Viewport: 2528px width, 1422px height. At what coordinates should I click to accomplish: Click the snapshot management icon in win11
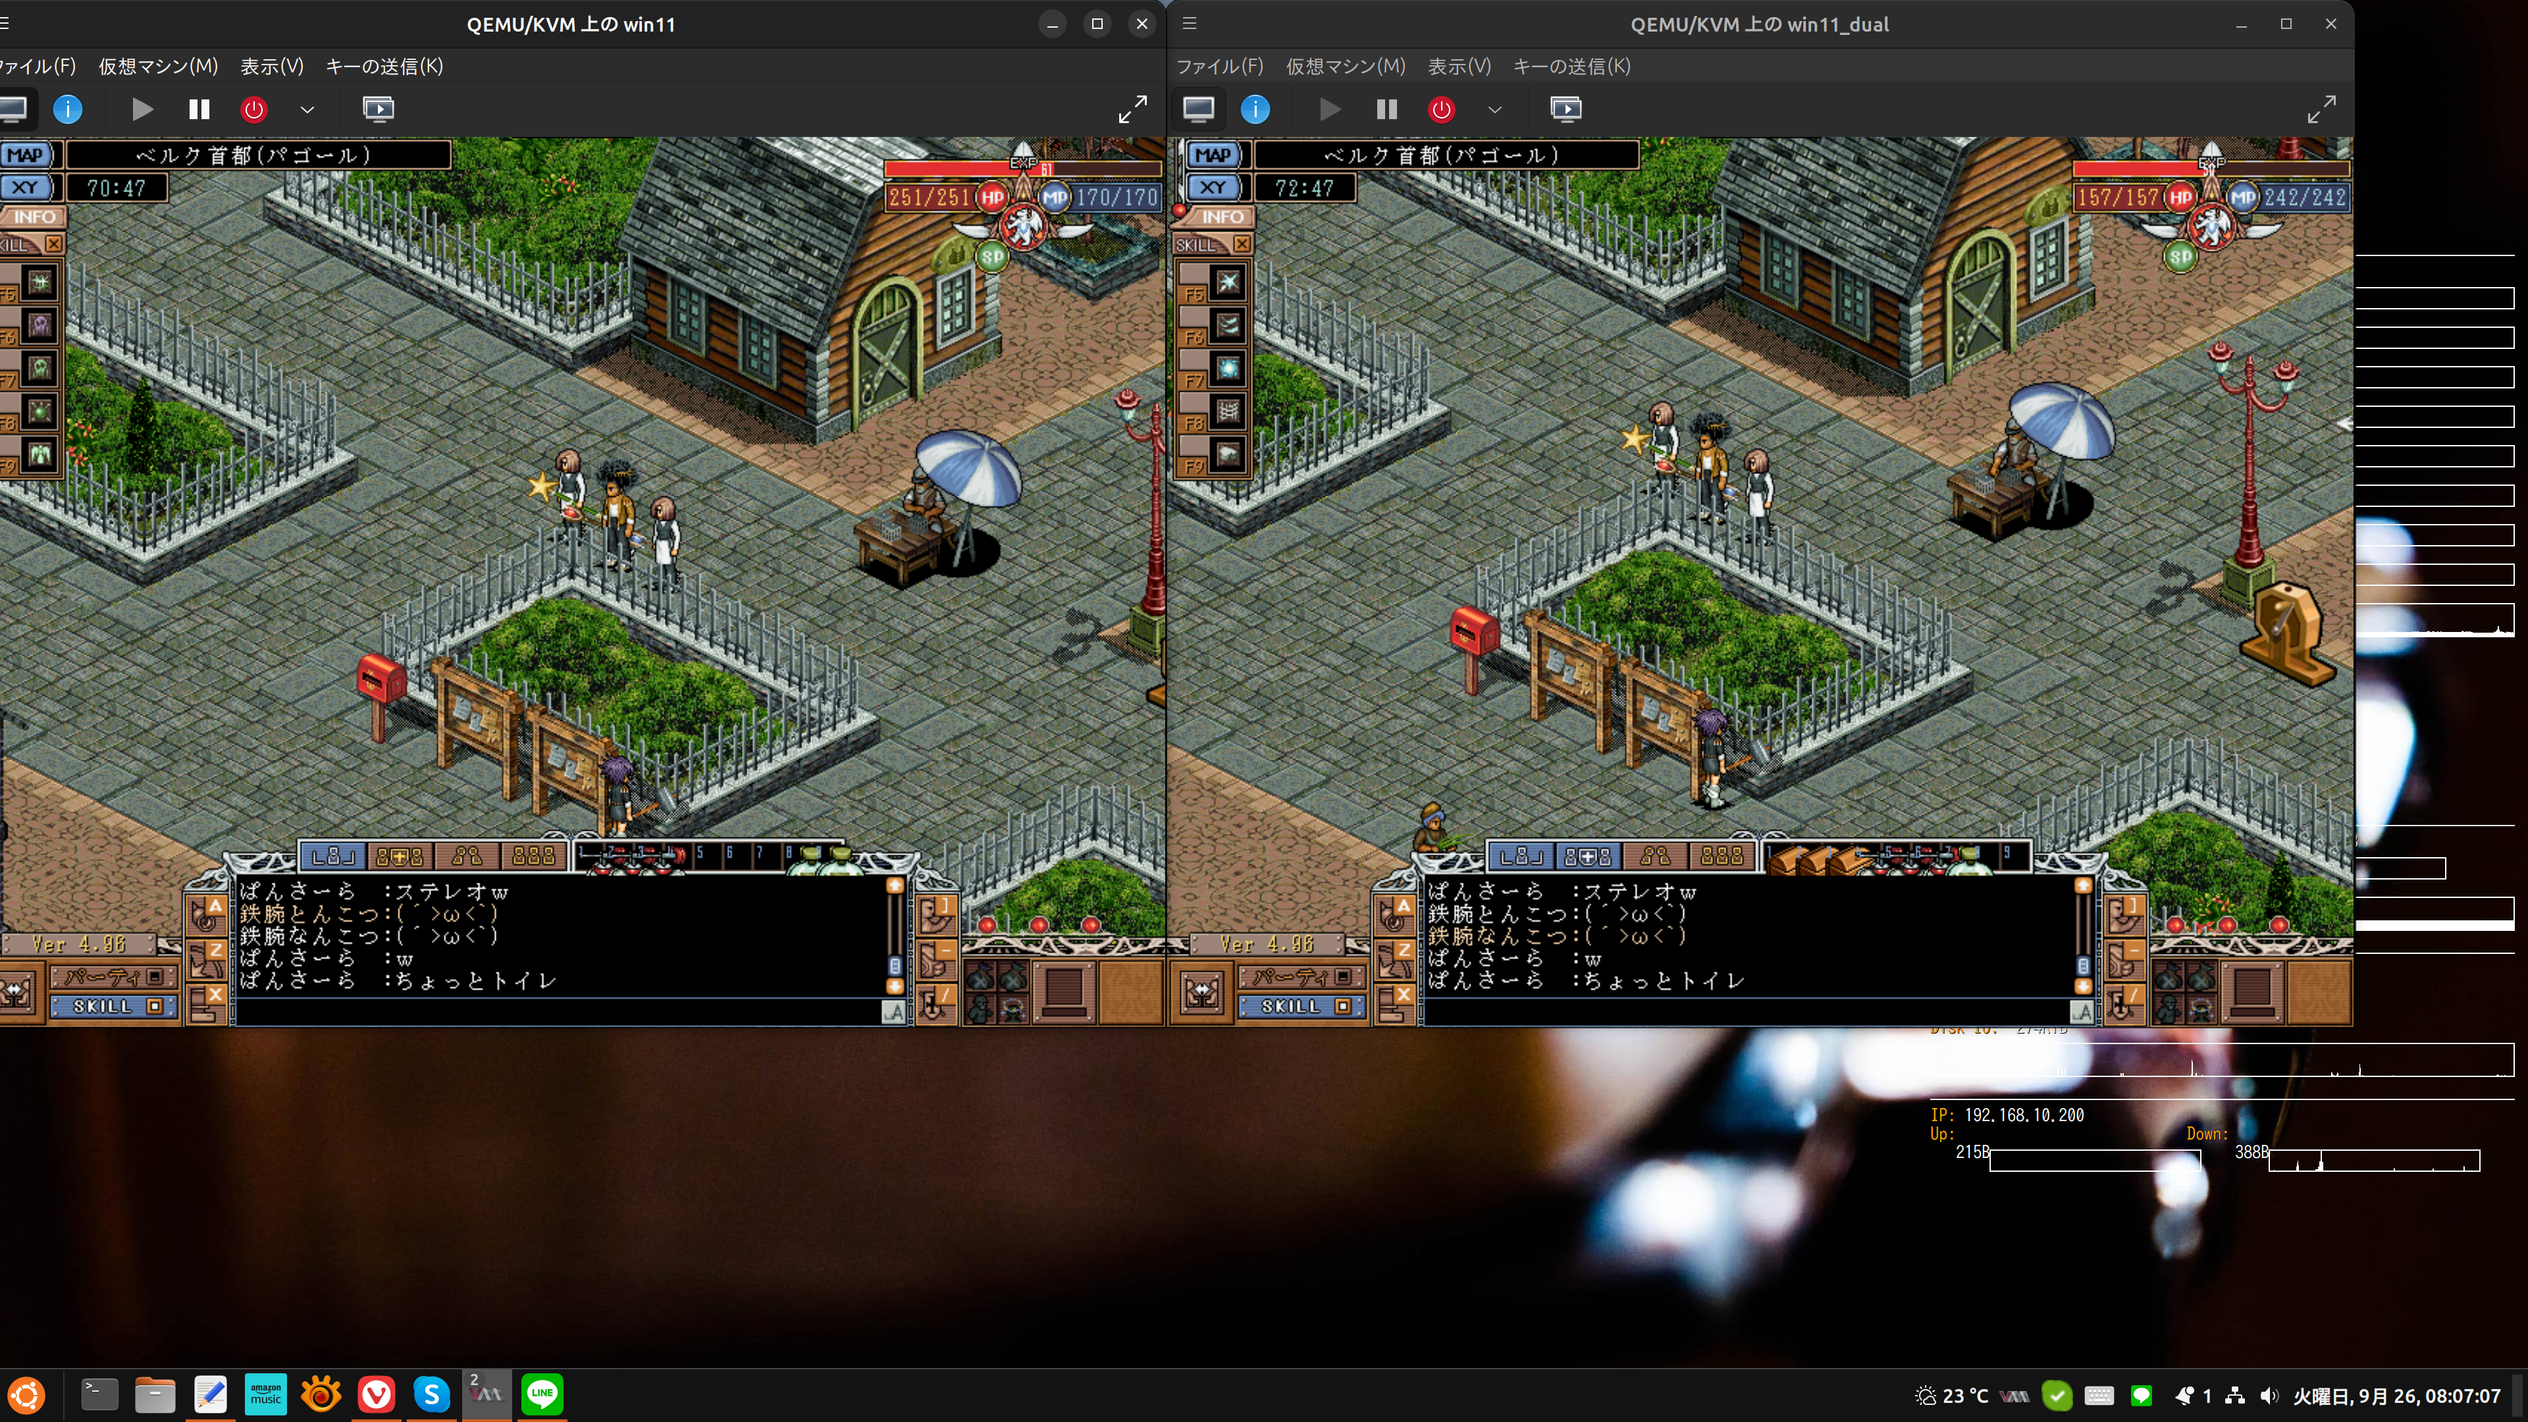(x=378, y=109)
